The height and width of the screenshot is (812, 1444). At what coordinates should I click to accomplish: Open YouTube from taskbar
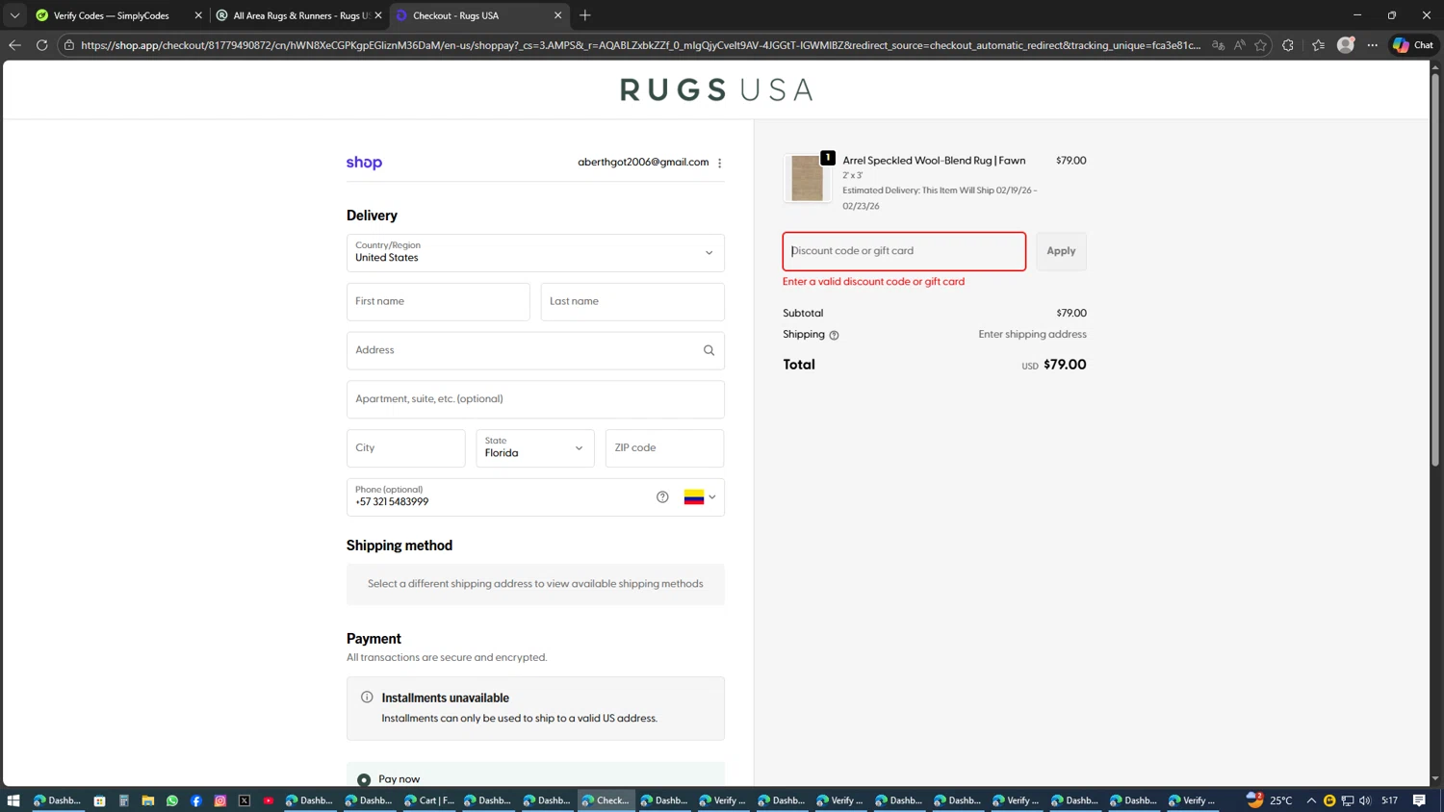coord(269,800)
